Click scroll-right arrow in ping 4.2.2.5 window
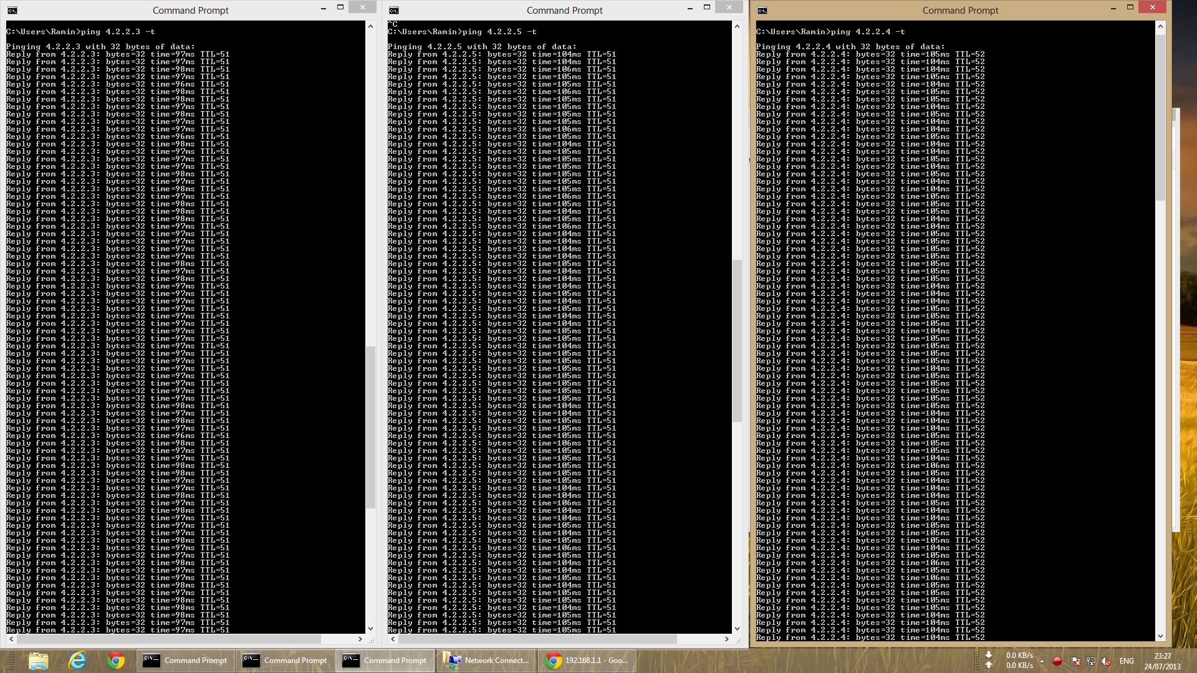Viewport: 1197px width, 673px height. coord(726,639)
